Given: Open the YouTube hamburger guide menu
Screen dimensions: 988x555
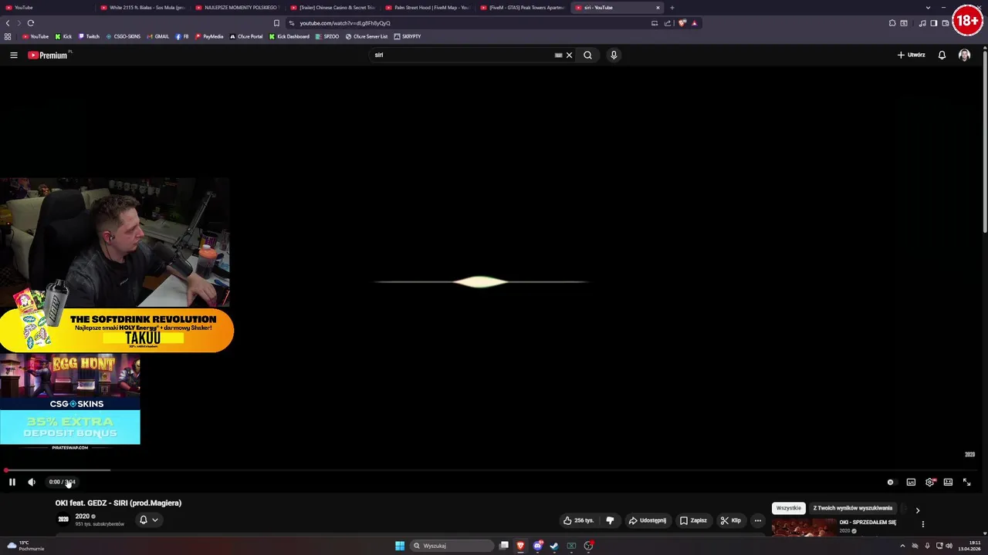Looking at the screenshot, I should (x=13, y=55).
